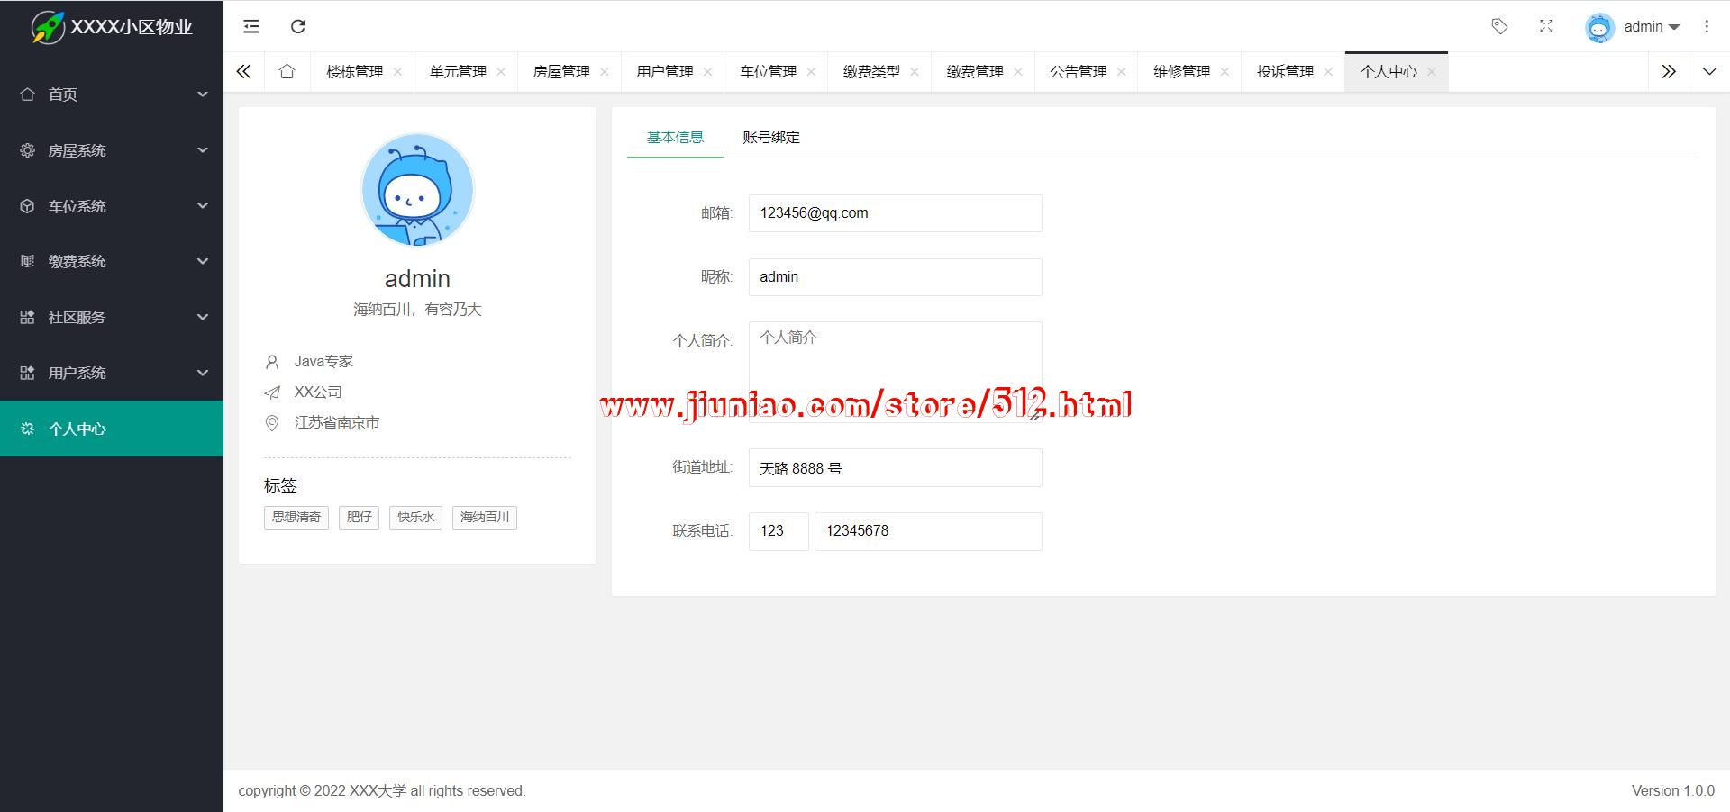
Task: Expand the 房屋系统 sidebar menu
Action: click(112, 150)
